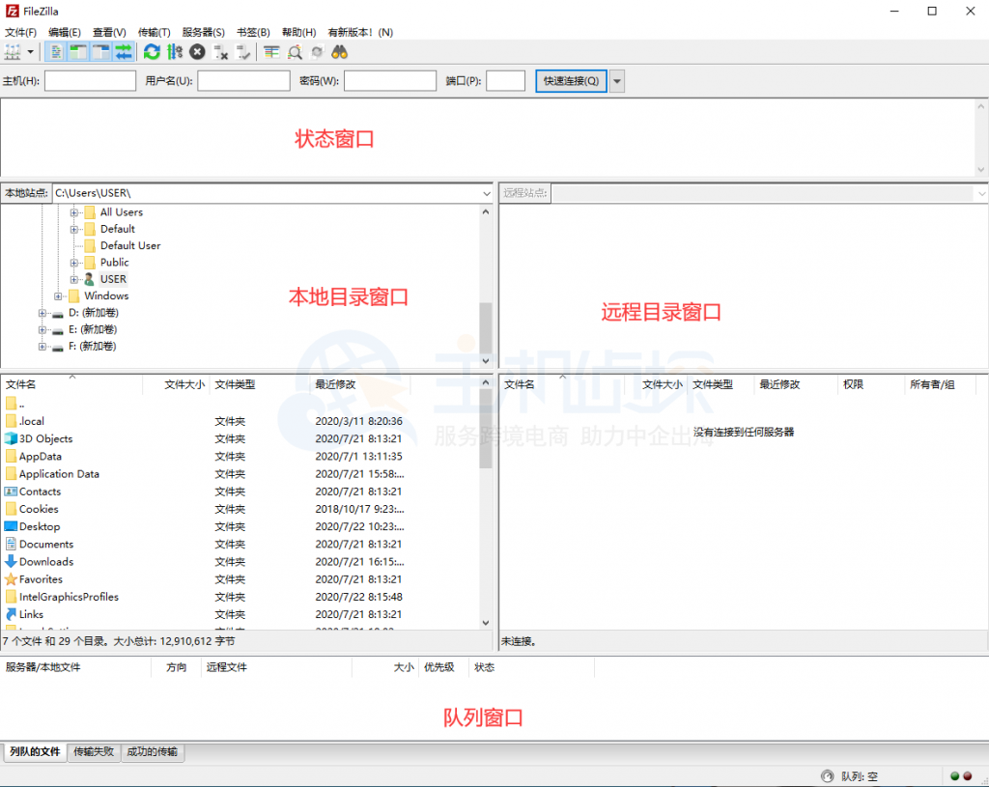
Task: Open the Site Manager
Action: click(x=13, y=51)
